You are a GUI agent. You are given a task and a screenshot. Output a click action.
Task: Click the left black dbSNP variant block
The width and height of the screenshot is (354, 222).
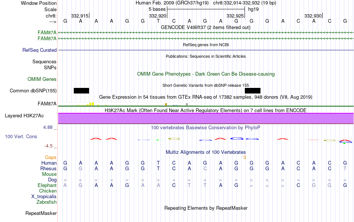[x=81, y=91]
